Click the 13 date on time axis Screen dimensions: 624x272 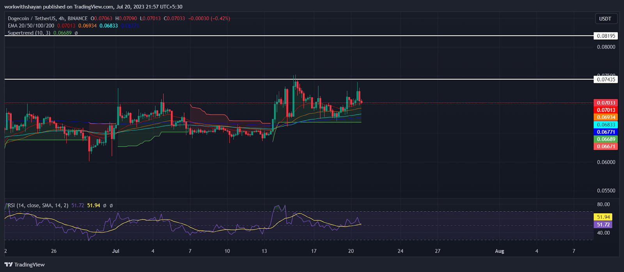[264, 251]
